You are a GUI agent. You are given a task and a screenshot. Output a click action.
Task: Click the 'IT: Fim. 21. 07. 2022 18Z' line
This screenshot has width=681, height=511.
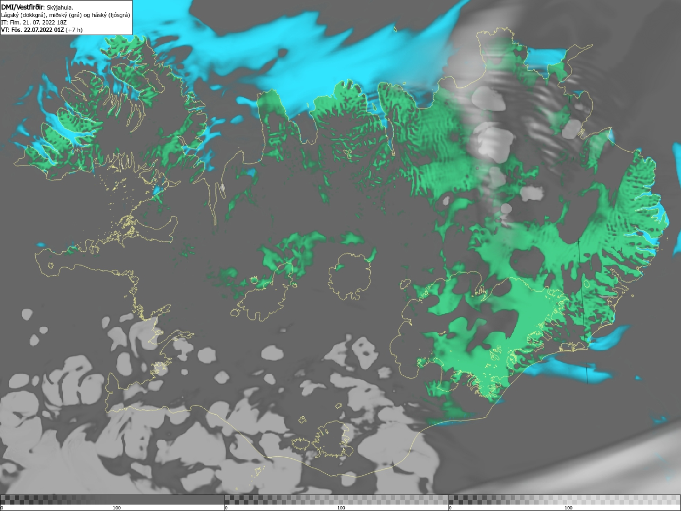[34, 22]
